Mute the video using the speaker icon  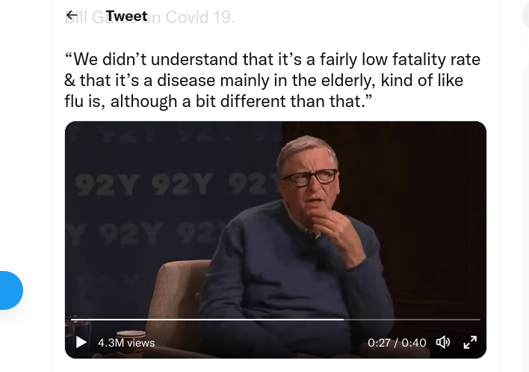[443, 342]
